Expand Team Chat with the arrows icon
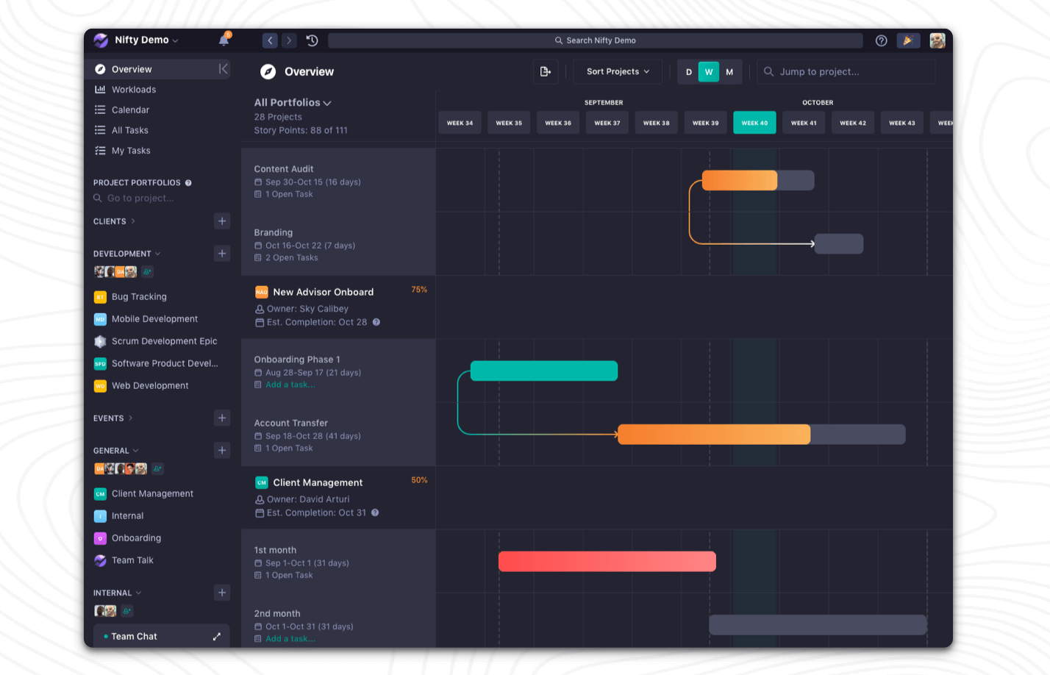 (217, 637)
